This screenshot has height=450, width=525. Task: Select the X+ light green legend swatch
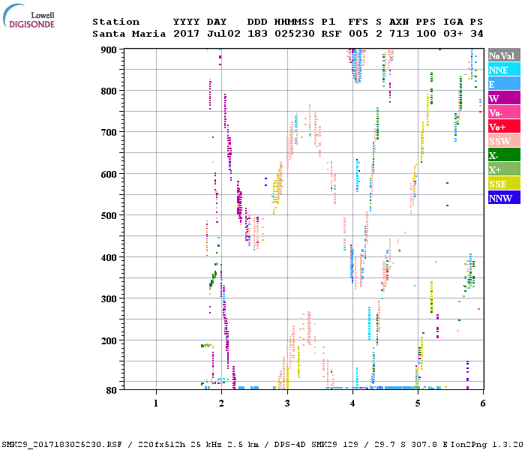pyautogui.click(x=504, y=169)
